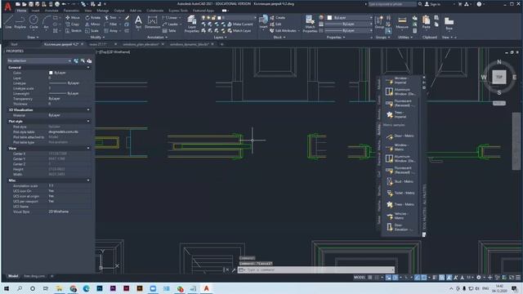
Task: Open the Manage ribbon tab
Action: pos(102,11)
